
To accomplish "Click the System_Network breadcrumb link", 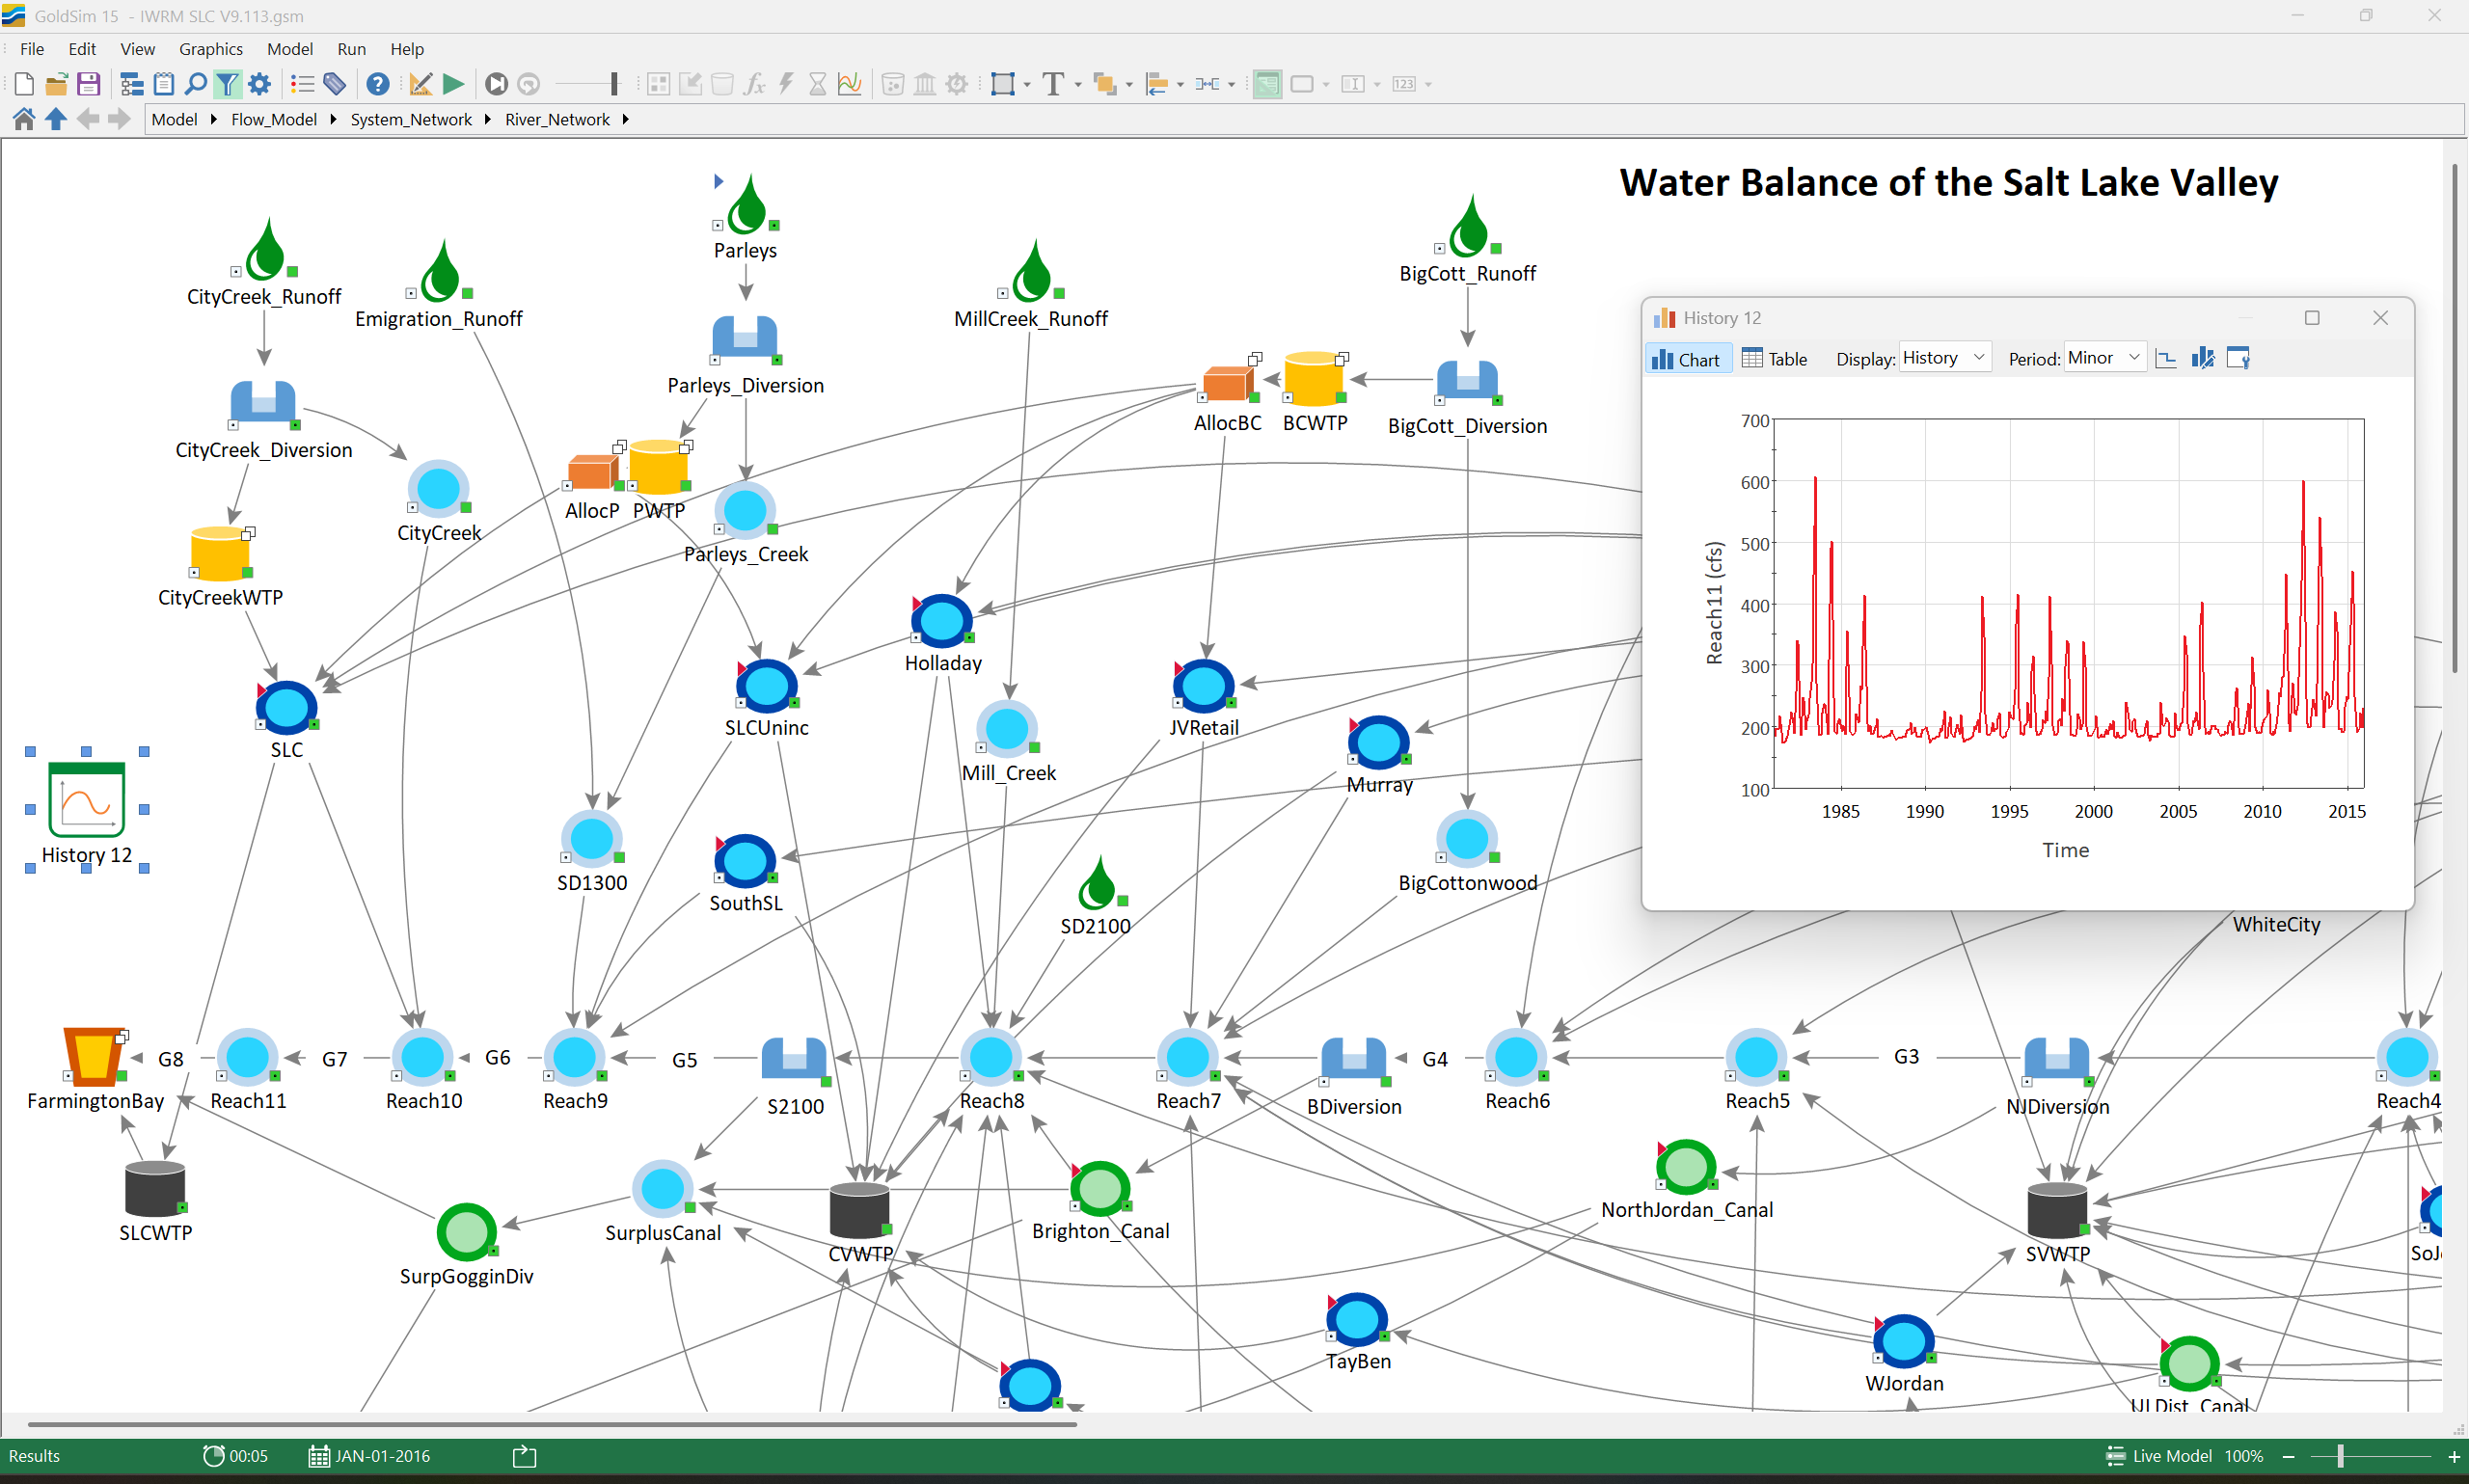I will [x=410, y=119].
